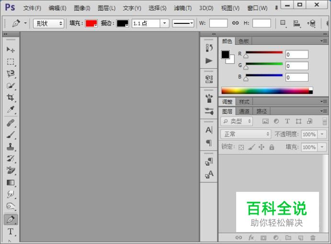Select the Pen tool in toolbox
This screenshot has width=331, height=244.
(11, 220)
